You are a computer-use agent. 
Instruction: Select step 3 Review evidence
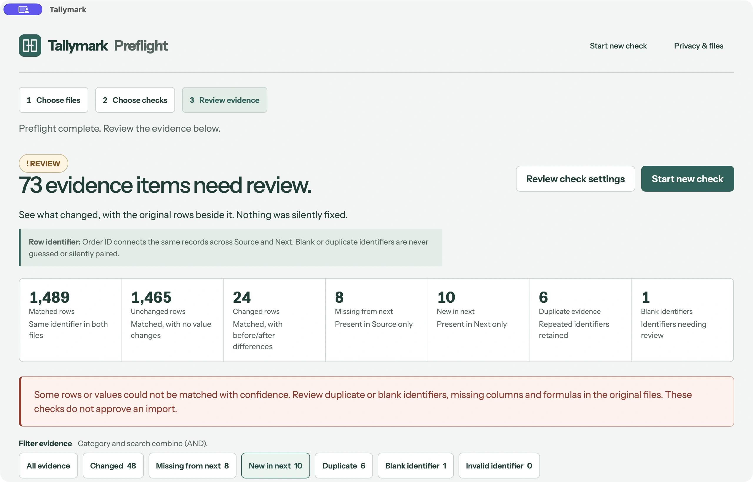(225, 100)
